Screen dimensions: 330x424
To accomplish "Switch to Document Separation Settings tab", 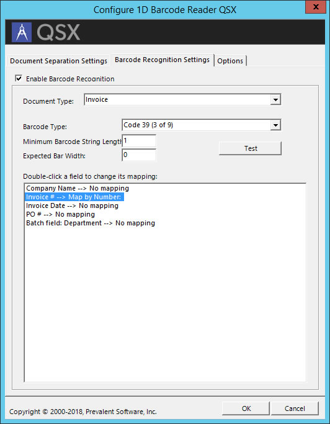I will 58,61.
